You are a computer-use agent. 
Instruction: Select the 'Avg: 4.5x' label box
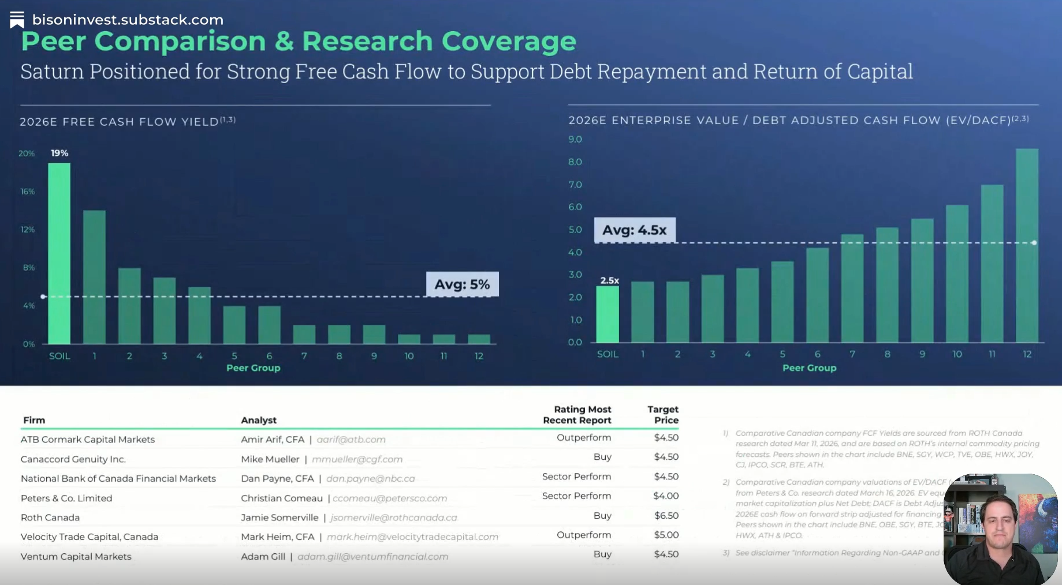tap(634, 230)
